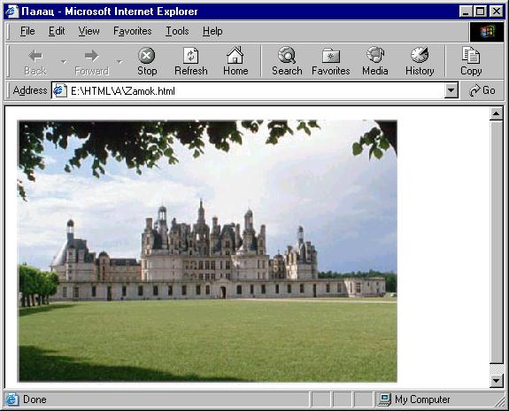
Task: Open the Favorites menu in the menu bar
Action: pyautogui.click(x=133, y=31)
